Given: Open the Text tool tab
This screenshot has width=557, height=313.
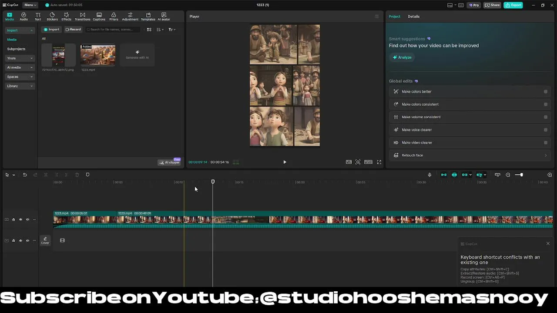Looking at the screenshot, I should pos(38,17).
